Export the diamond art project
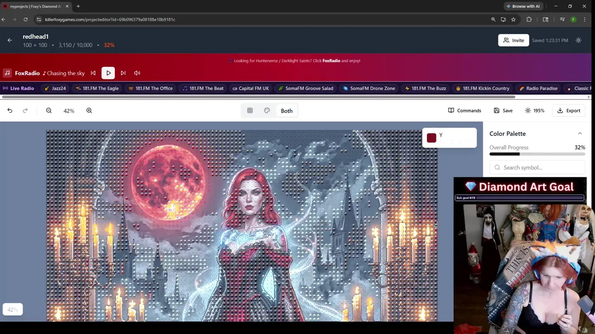This screenshot has height=334, width=595. point(569,110)
